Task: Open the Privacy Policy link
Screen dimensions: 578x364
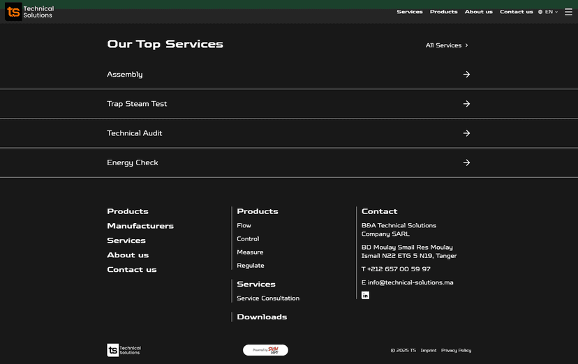Action: 456,351
